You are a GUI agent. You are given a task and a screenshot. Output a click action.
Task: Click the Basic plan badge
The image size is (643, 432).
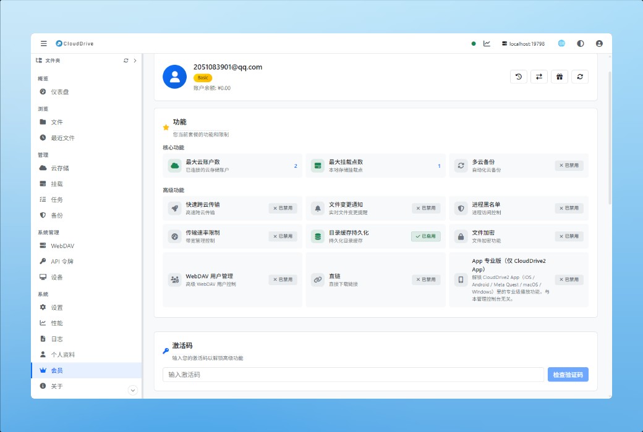point(203,78)
